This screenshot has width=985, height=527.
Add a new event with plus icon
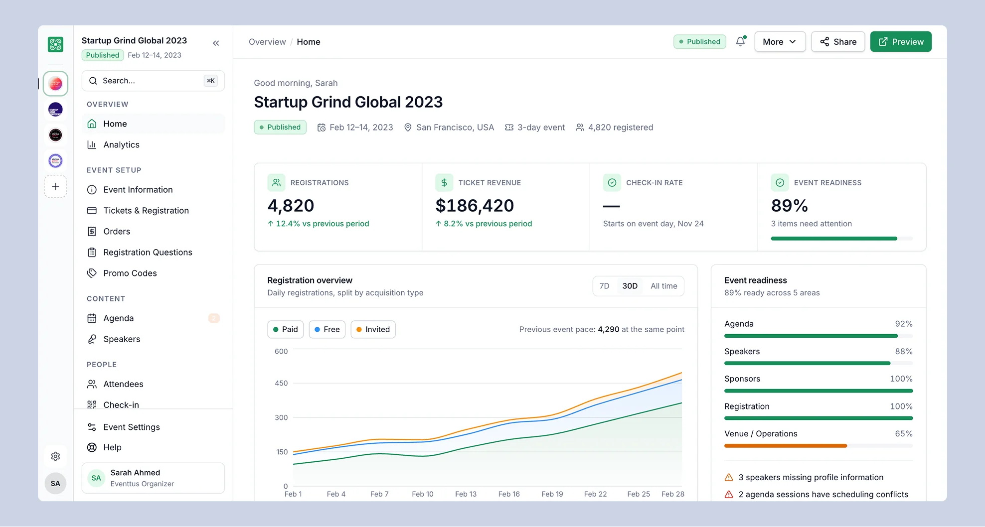click(x=55, y=186)
